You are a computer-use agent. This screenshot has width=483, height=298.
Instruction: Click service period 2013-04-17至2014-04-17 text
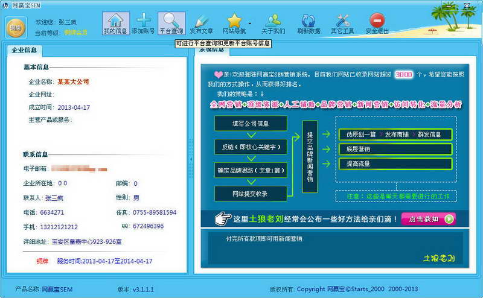click(104, 261)
